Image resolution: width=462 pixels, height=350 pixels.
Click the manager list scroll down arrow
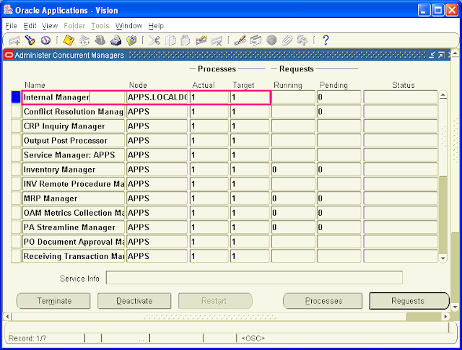pyautogui.click(x=443, y=258)
